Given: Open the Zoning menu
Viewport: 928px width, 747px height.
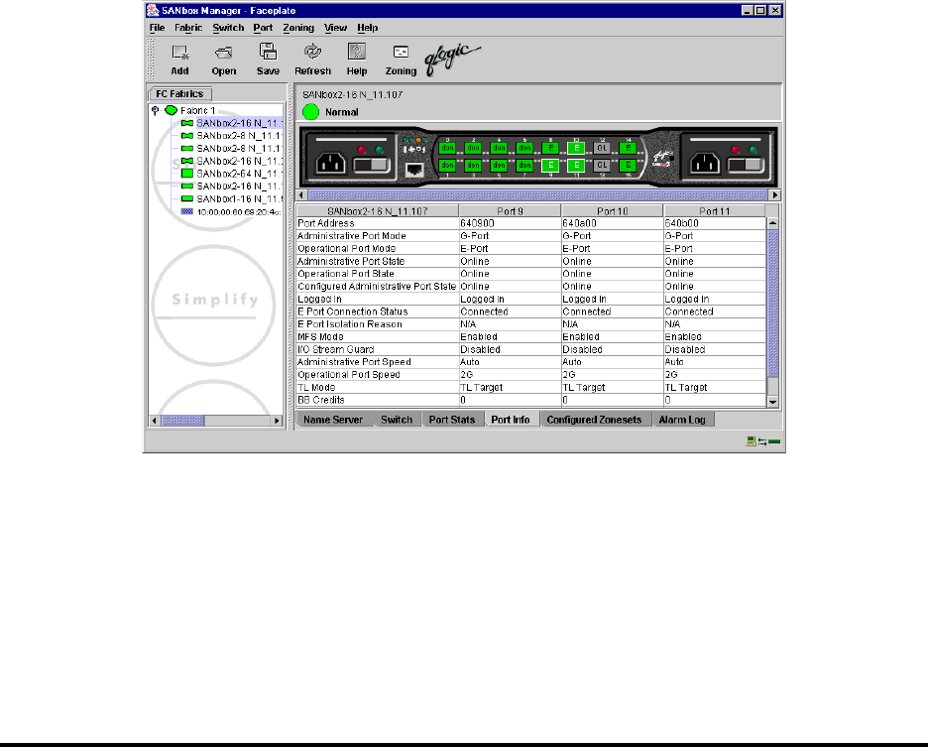Looking at the screenshot, I should [297, 28].
